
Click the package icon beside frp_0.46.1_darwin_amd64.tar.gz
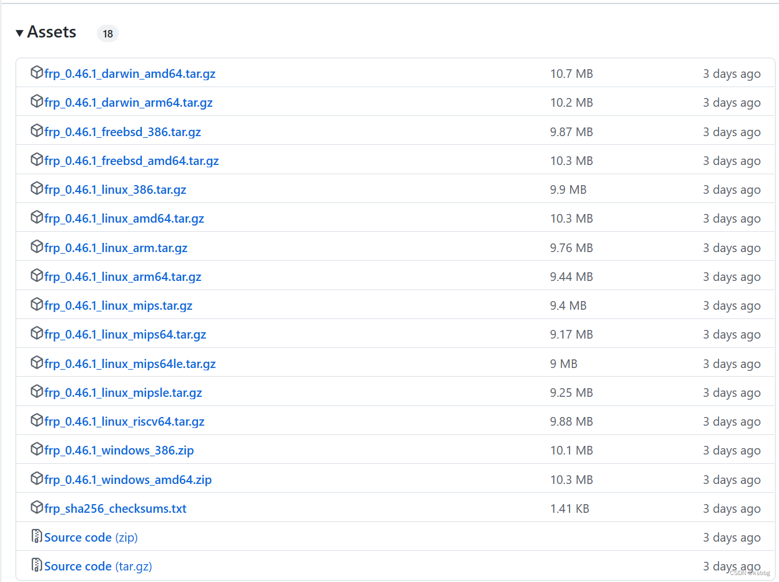[x=37, y=72]
